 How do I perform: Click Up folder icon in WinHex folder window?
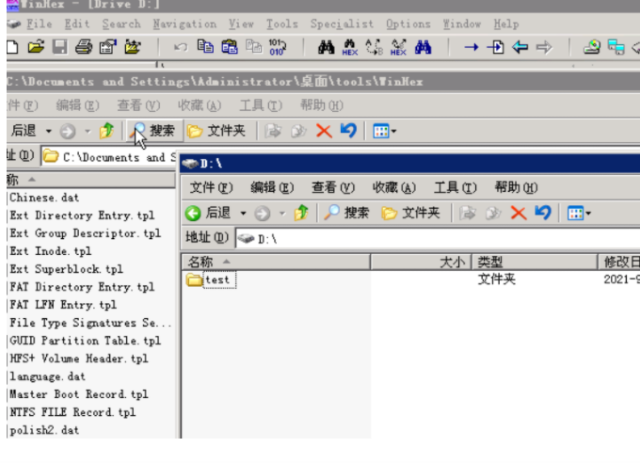click(106, 131)
